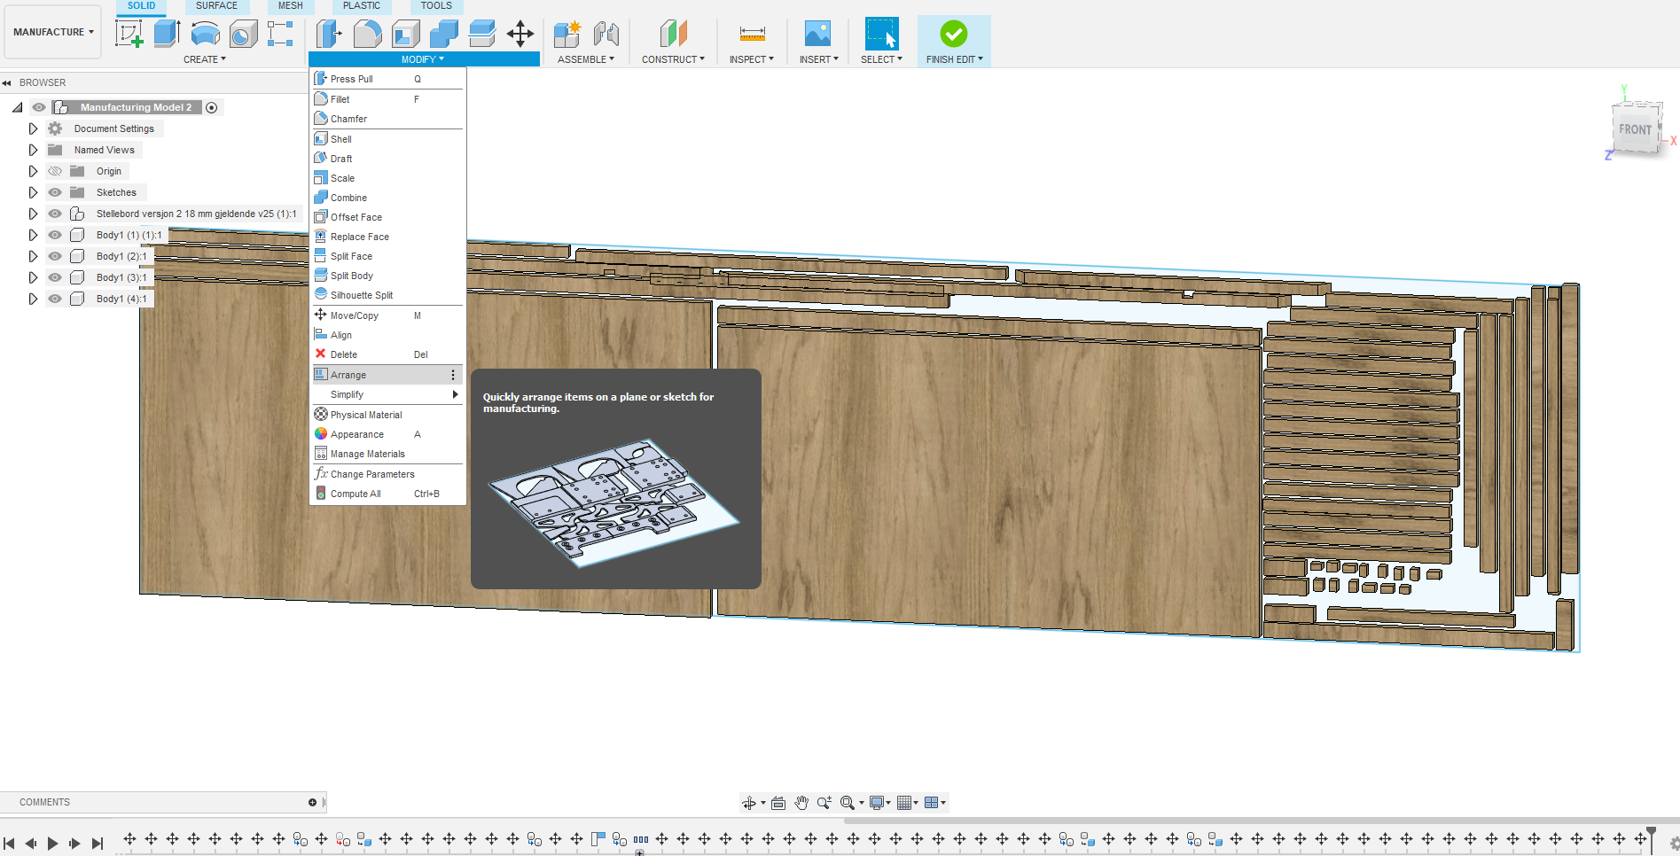The image size is (1680, 856).
Task: Expand the Simplify submenu arrow
Action: 455,394
